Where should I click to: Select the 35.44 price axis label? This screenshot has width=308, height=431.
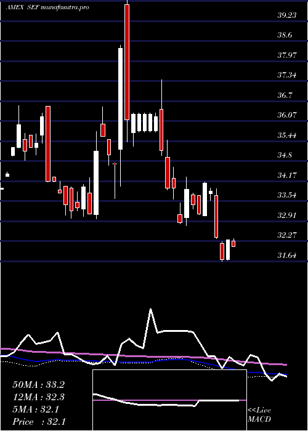pyautogui.click(x=287, y=135)
